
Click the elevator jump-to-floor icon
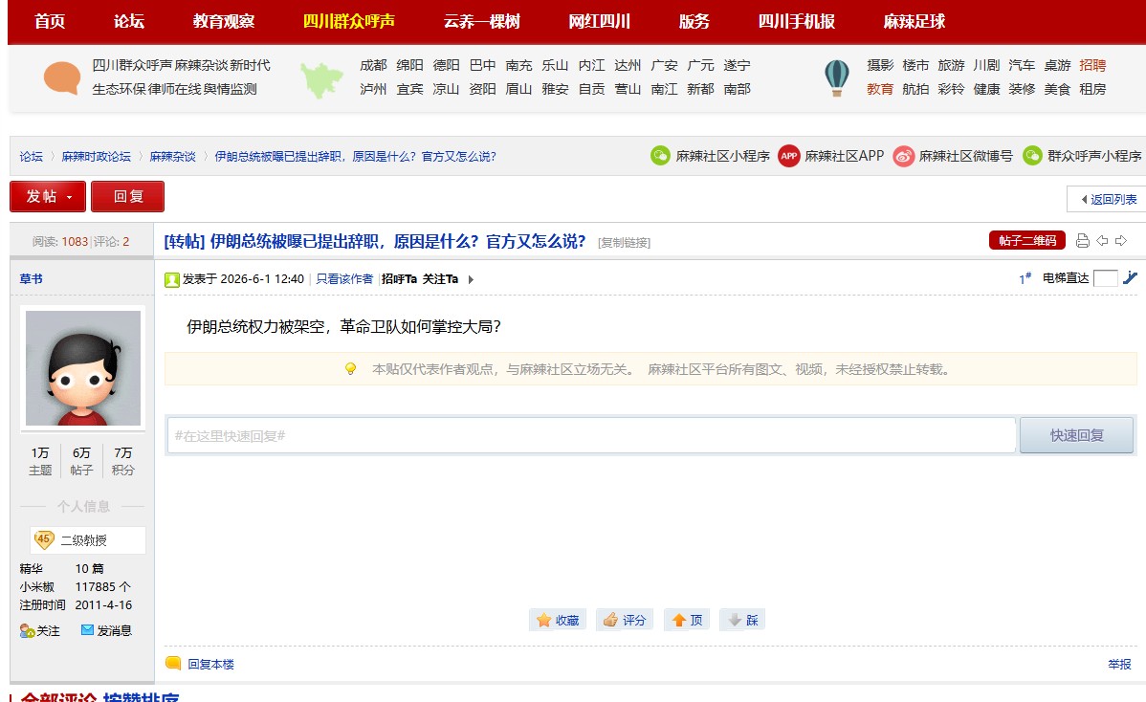(x=1130, y=277)
